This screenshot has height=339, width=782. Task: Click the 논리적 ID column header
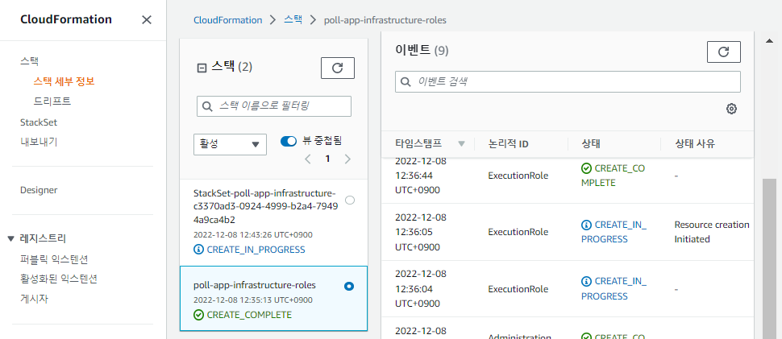click(x=508, y=144)
